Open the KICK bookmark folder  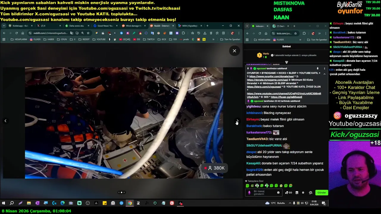tap(162, 39)
